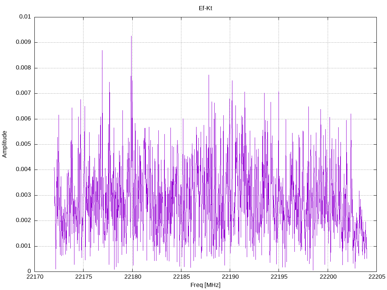Click the y-axis tick value 0.005
The width and height of the screenshot is (387, 290).
[x=23, y=144]
